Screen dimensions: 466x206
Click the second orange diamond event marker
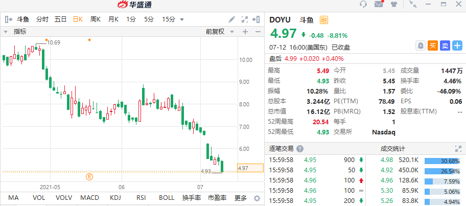[x=89, y=40]
